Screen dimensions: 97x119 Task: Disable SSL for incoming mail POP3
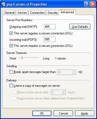pyautogui.click(x=11, y=46)
